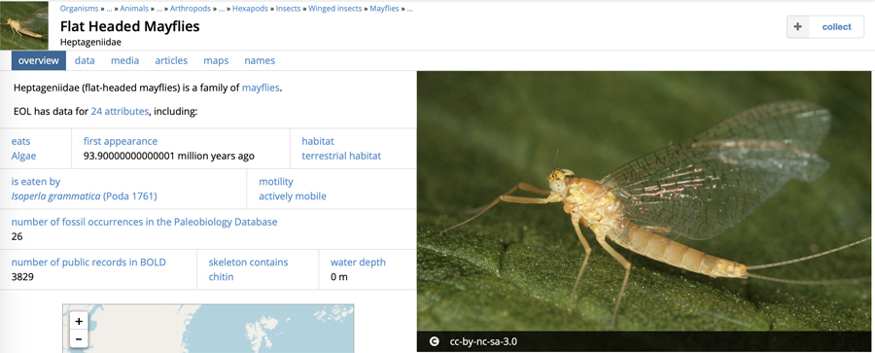Open the terrestrial habitat link
875x353 pixels.
click(341, 156)
